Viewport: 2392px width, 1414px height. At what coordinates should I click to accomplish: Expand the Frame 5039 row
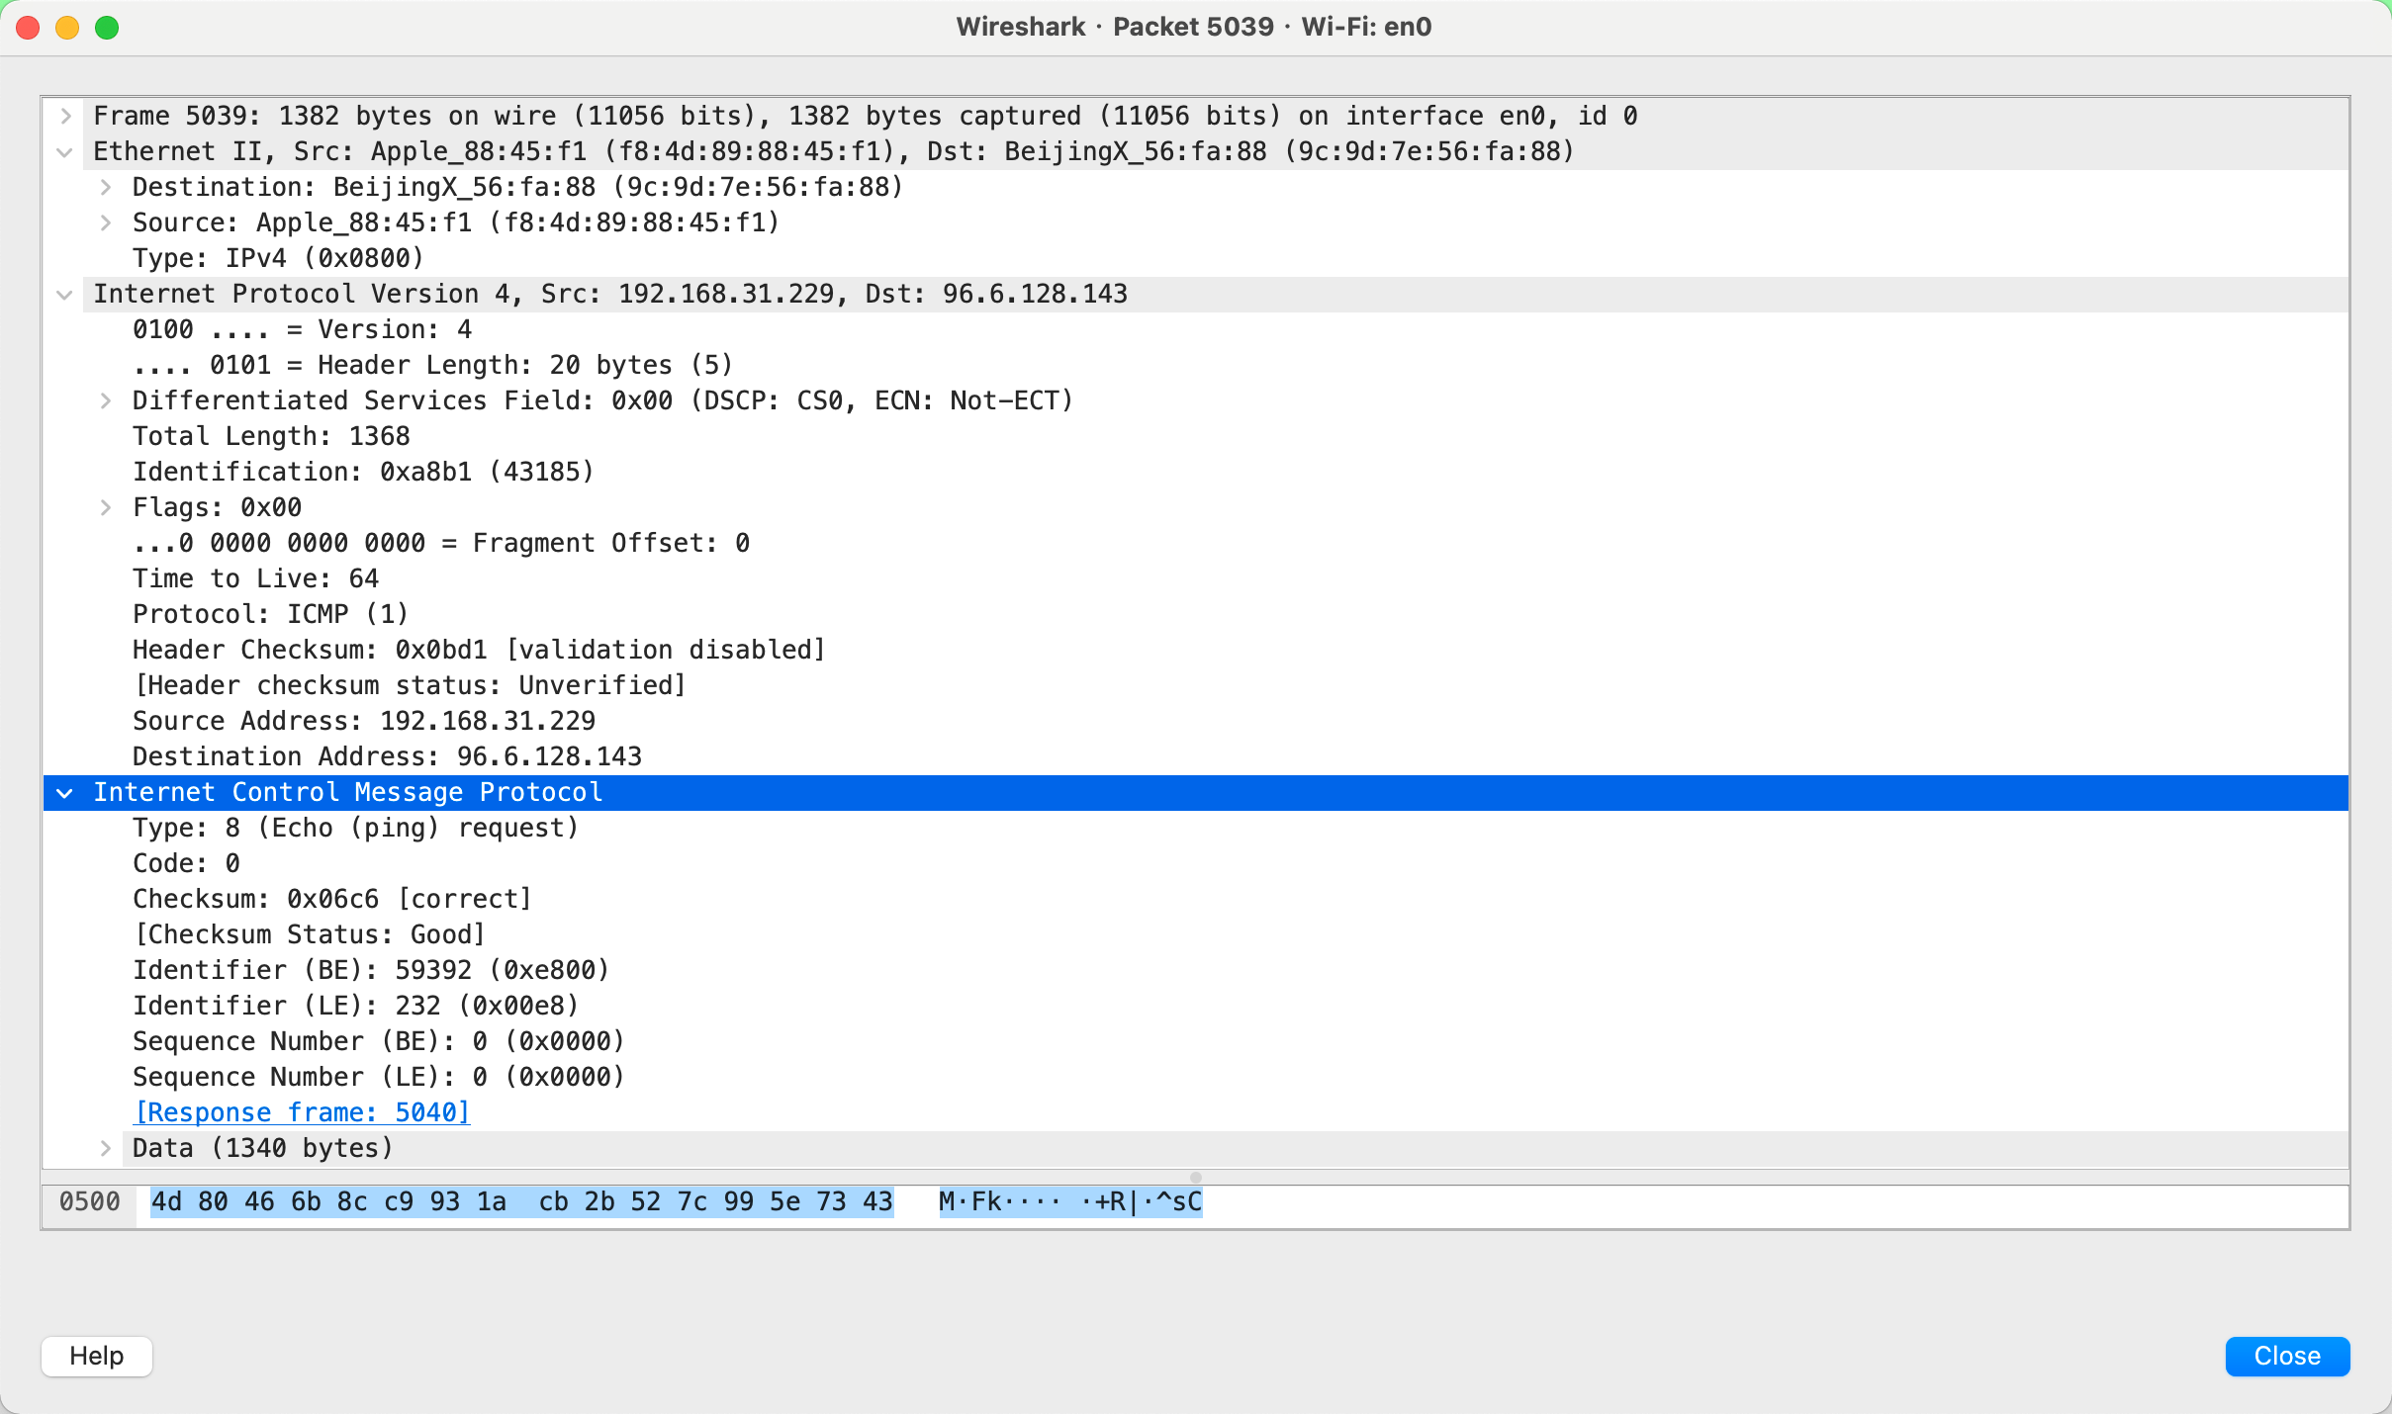pyautogui.click(x=65, y=117)
